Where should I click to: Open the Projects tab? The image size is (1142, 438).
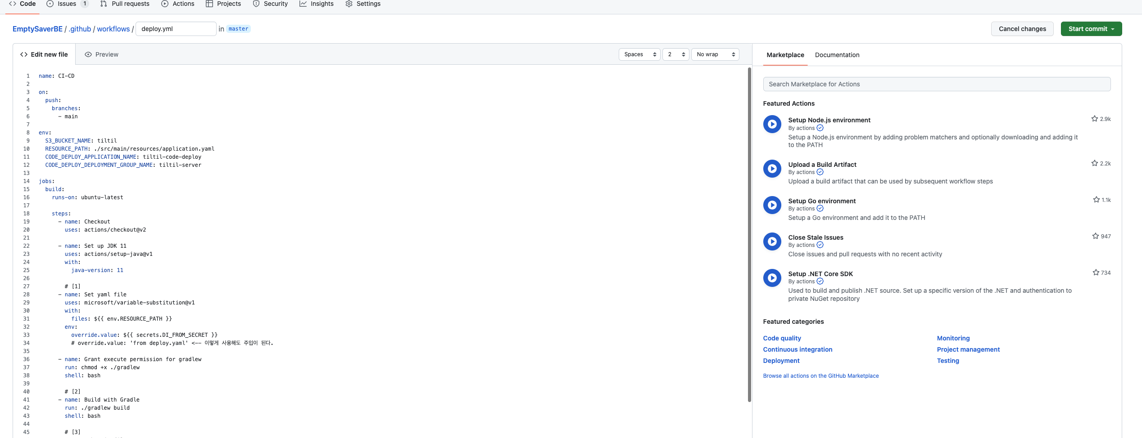(x=223, y=4)
